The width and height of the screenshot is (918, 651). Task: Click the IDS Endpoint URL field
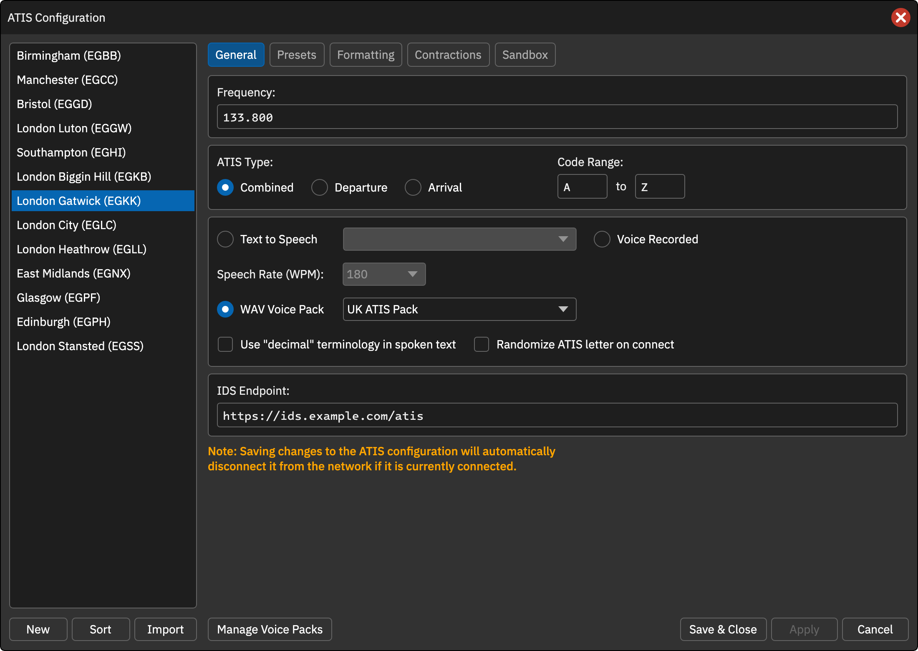(x=557, y=415)
